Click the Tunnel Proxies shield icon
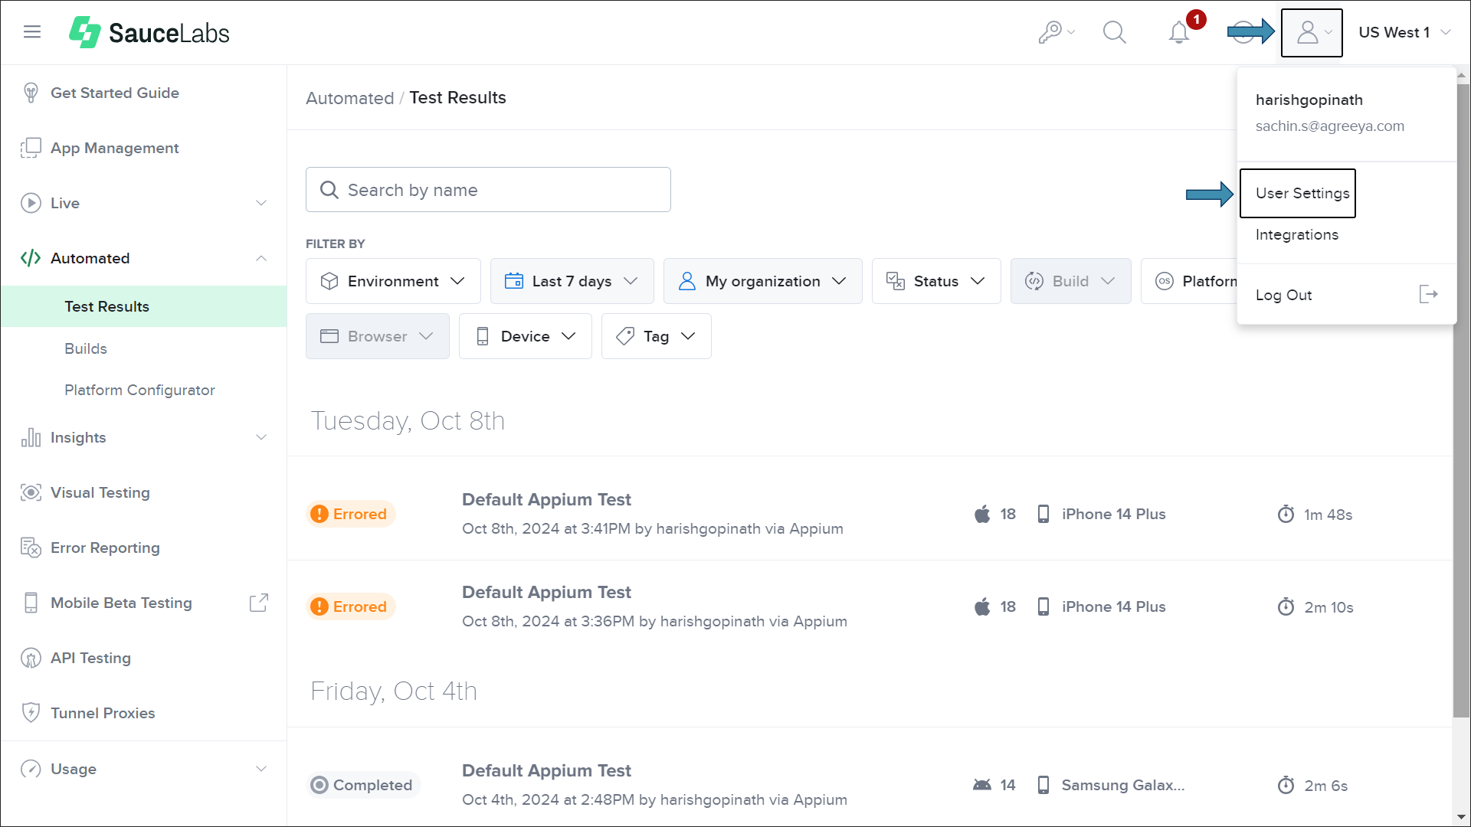The image size is (1471, 827). (31, 713)
